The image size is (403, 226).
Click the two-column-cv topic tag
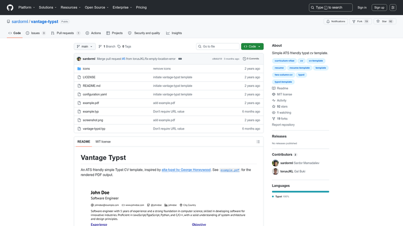tap(284, 75)
